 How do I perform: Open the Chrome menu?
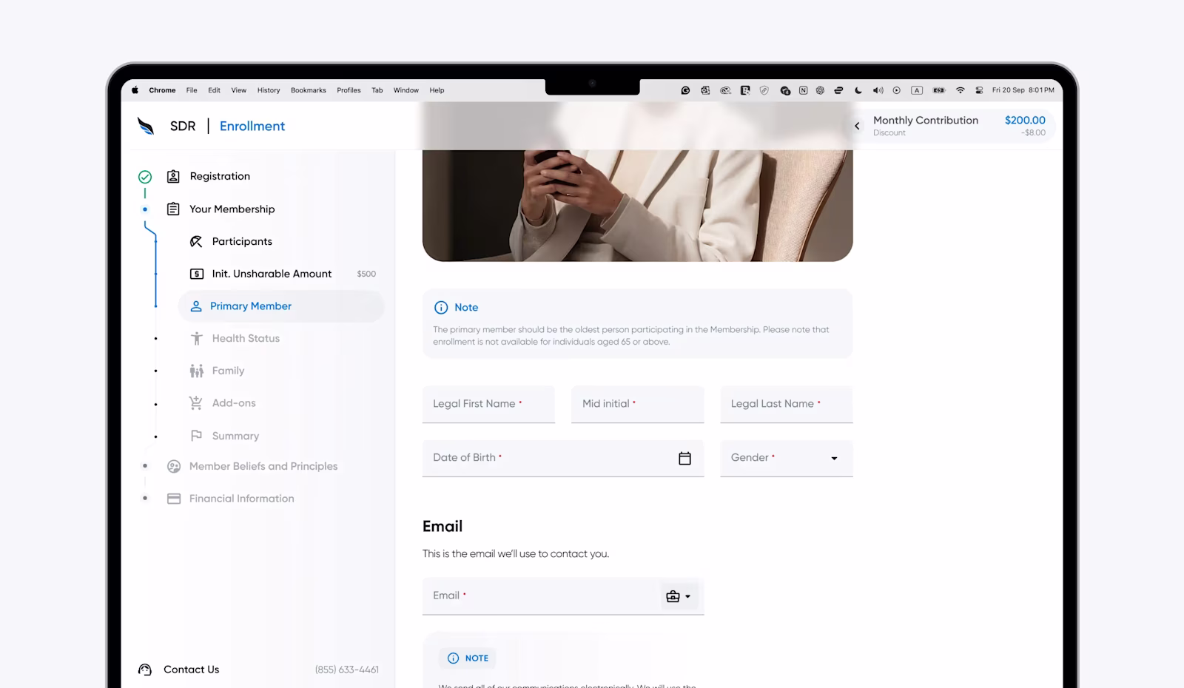pos(162,90)
